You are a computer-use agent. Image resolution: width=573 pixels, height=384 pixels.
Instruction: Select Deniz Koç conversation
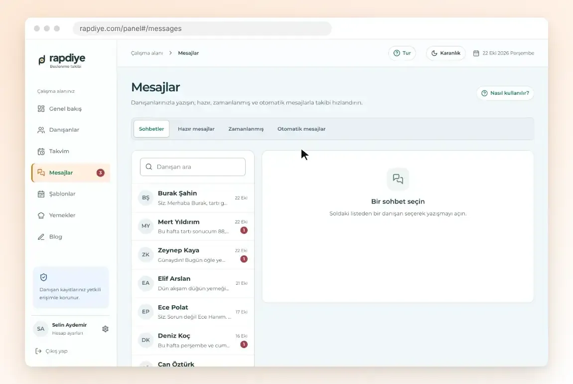tap(193, 341)
